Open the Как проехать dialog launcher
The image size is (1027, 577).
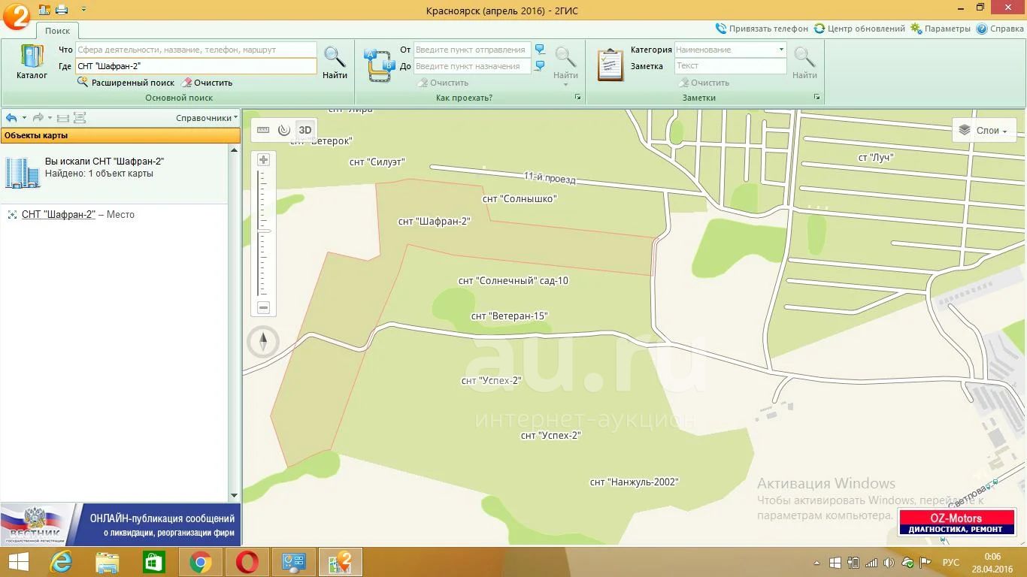pos(578,98)
